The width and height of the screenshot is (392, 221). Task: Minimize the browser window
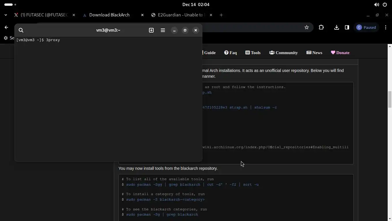coord(368,15)
